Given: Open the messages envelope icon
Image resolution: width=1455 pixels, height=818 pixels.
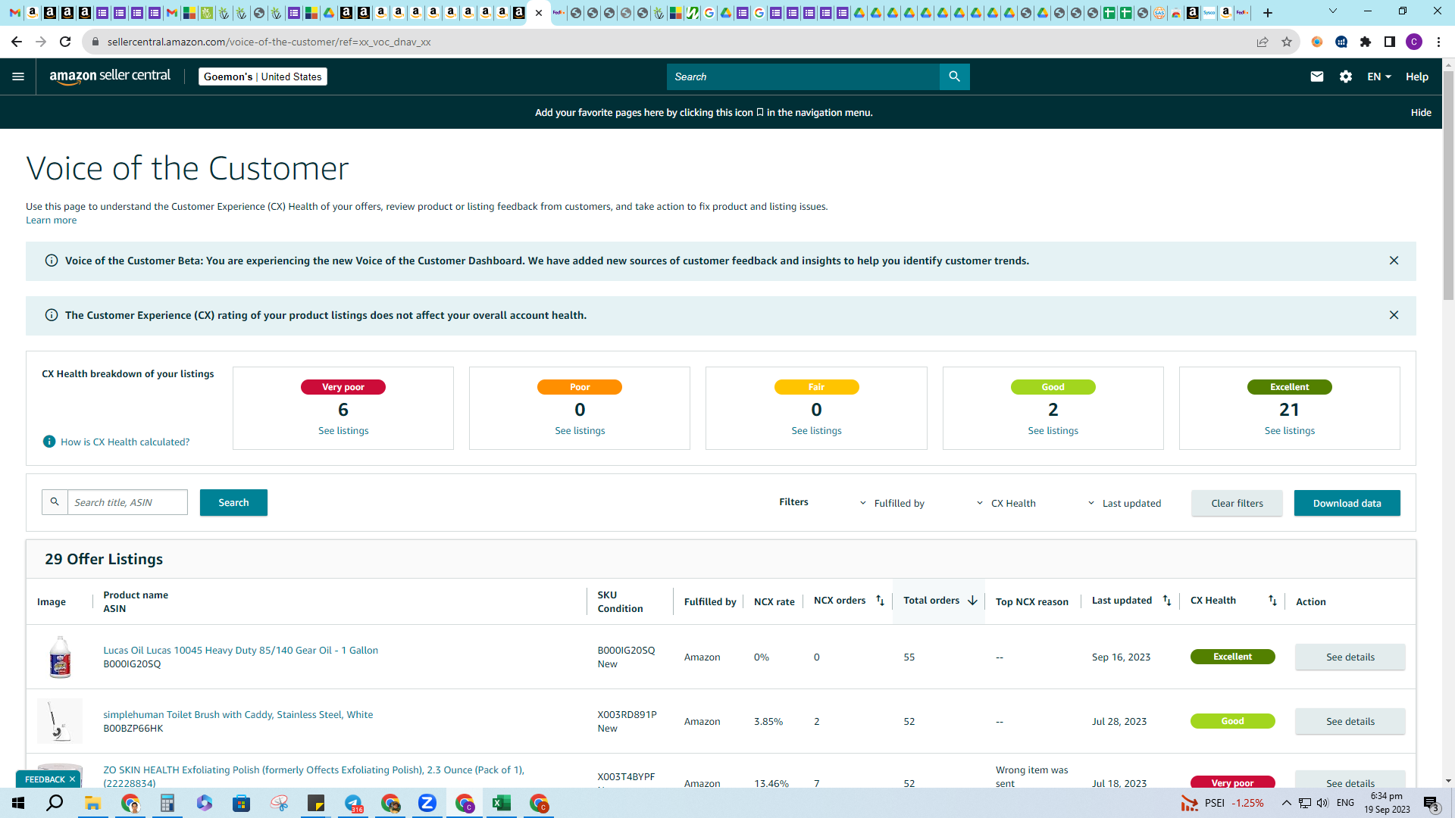Looking at the screenshot, I should click(x=1317, y=76).
